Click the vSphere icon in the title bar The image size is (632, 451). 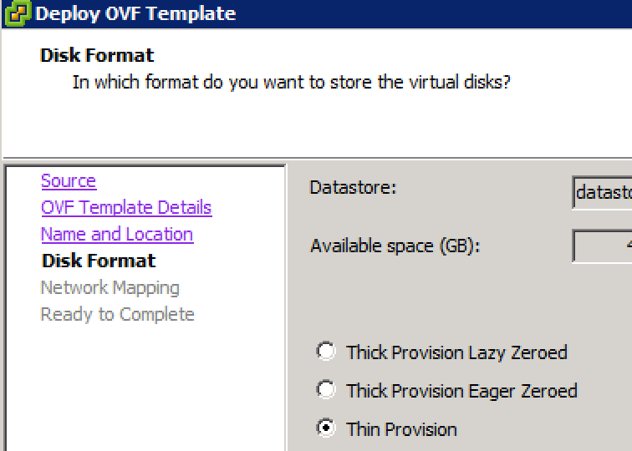pyautogui.click(x=18, y=13)
